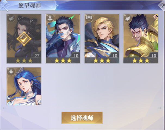This screenshot has width=165, height=130.
Task: Click three stars under golden armor card
Action: click(141, 60)
